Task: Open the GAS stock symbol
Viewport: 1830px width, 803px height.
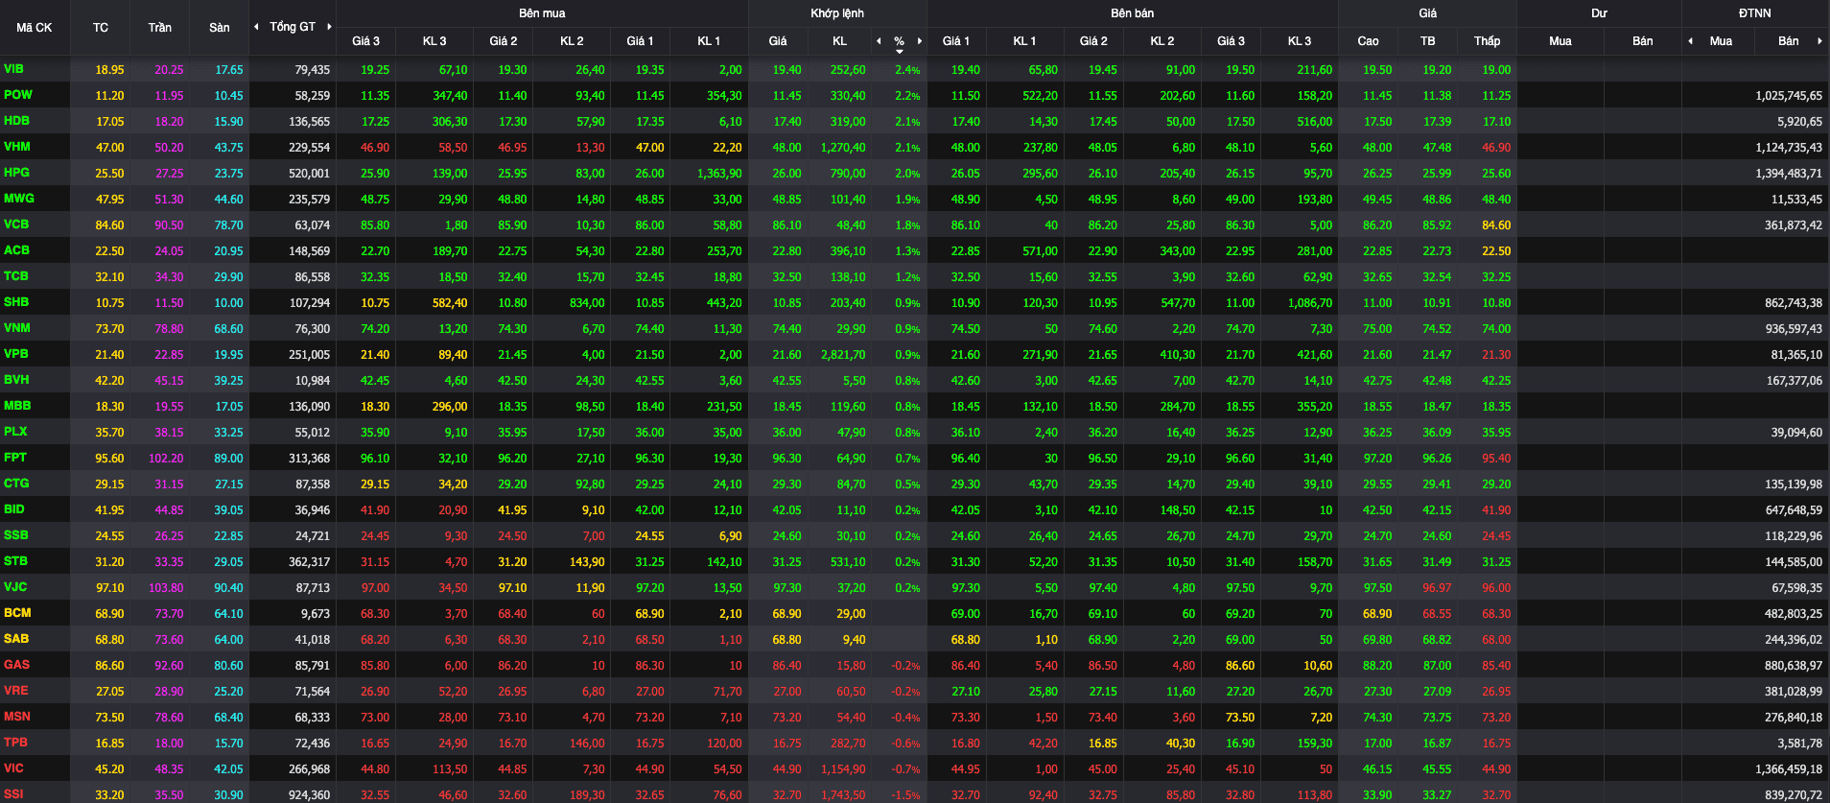Action: 17,665
